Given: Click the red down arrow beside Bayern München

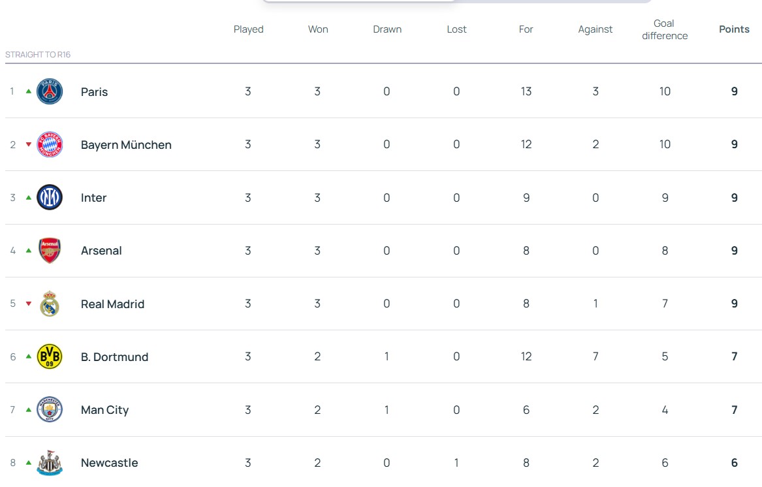Looking at the screenshot, I should [29, 144].
